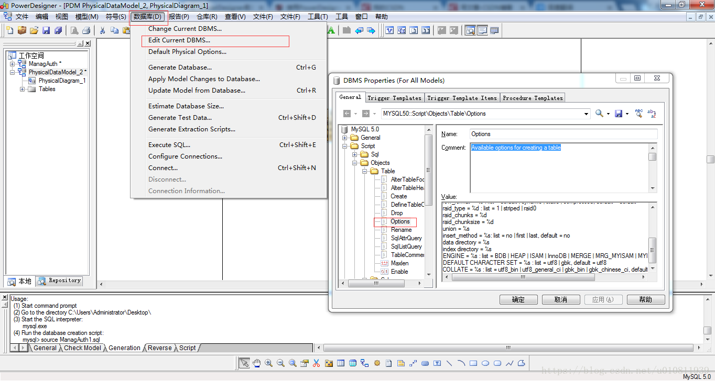
Task: Select Rename item in Table tree
Action: click(x=401, y=230)
